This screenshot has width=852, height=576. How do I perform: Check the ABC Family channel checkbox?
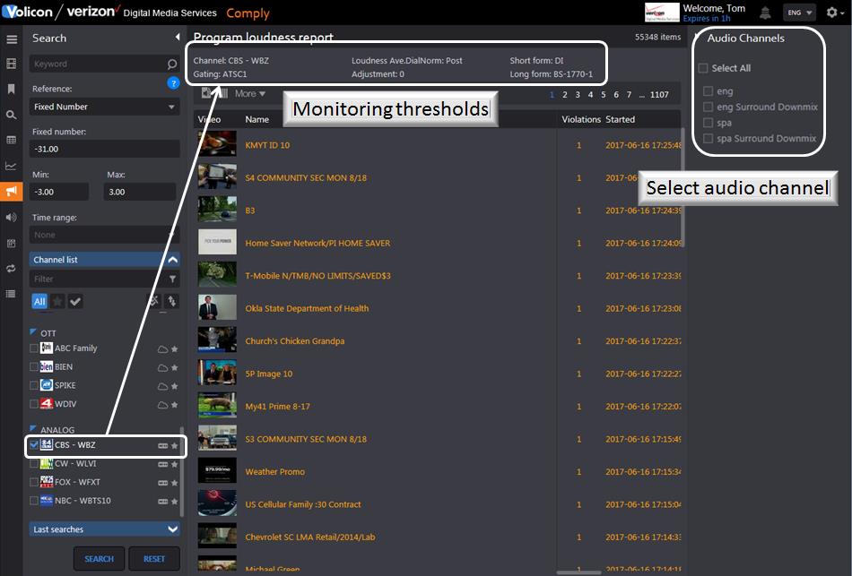pyautogui.click(x=34, y=348)
